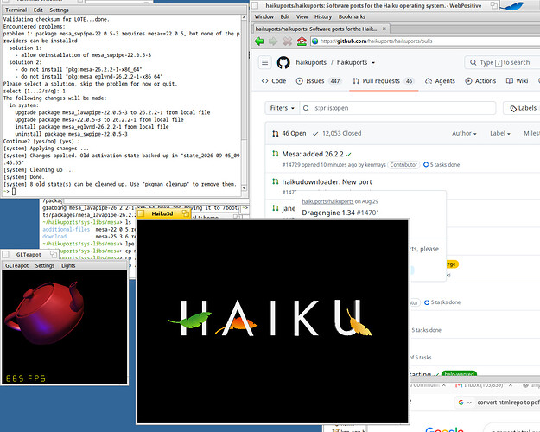
Task: Open GitHub hamburger navigation menu
Action: pos(264,62)
